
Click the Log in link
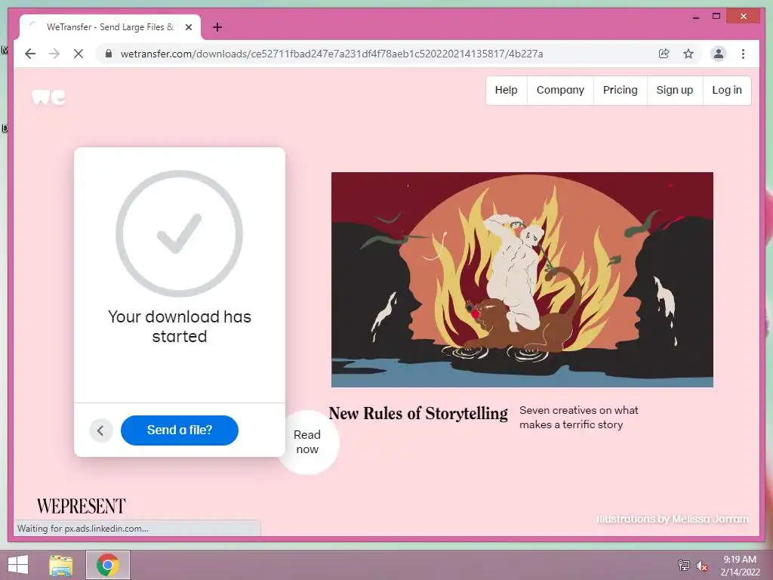727,91
